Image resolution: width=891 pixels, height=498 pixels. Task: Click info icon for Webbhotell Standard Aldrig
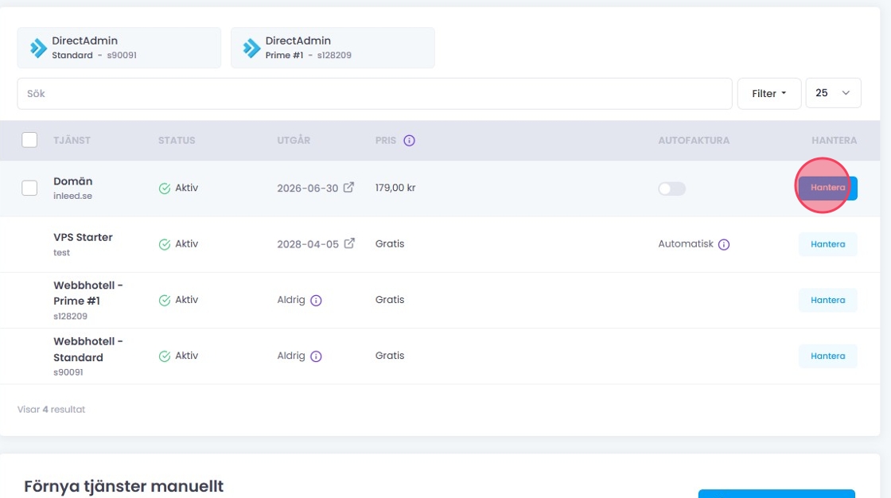pos(316,356)
